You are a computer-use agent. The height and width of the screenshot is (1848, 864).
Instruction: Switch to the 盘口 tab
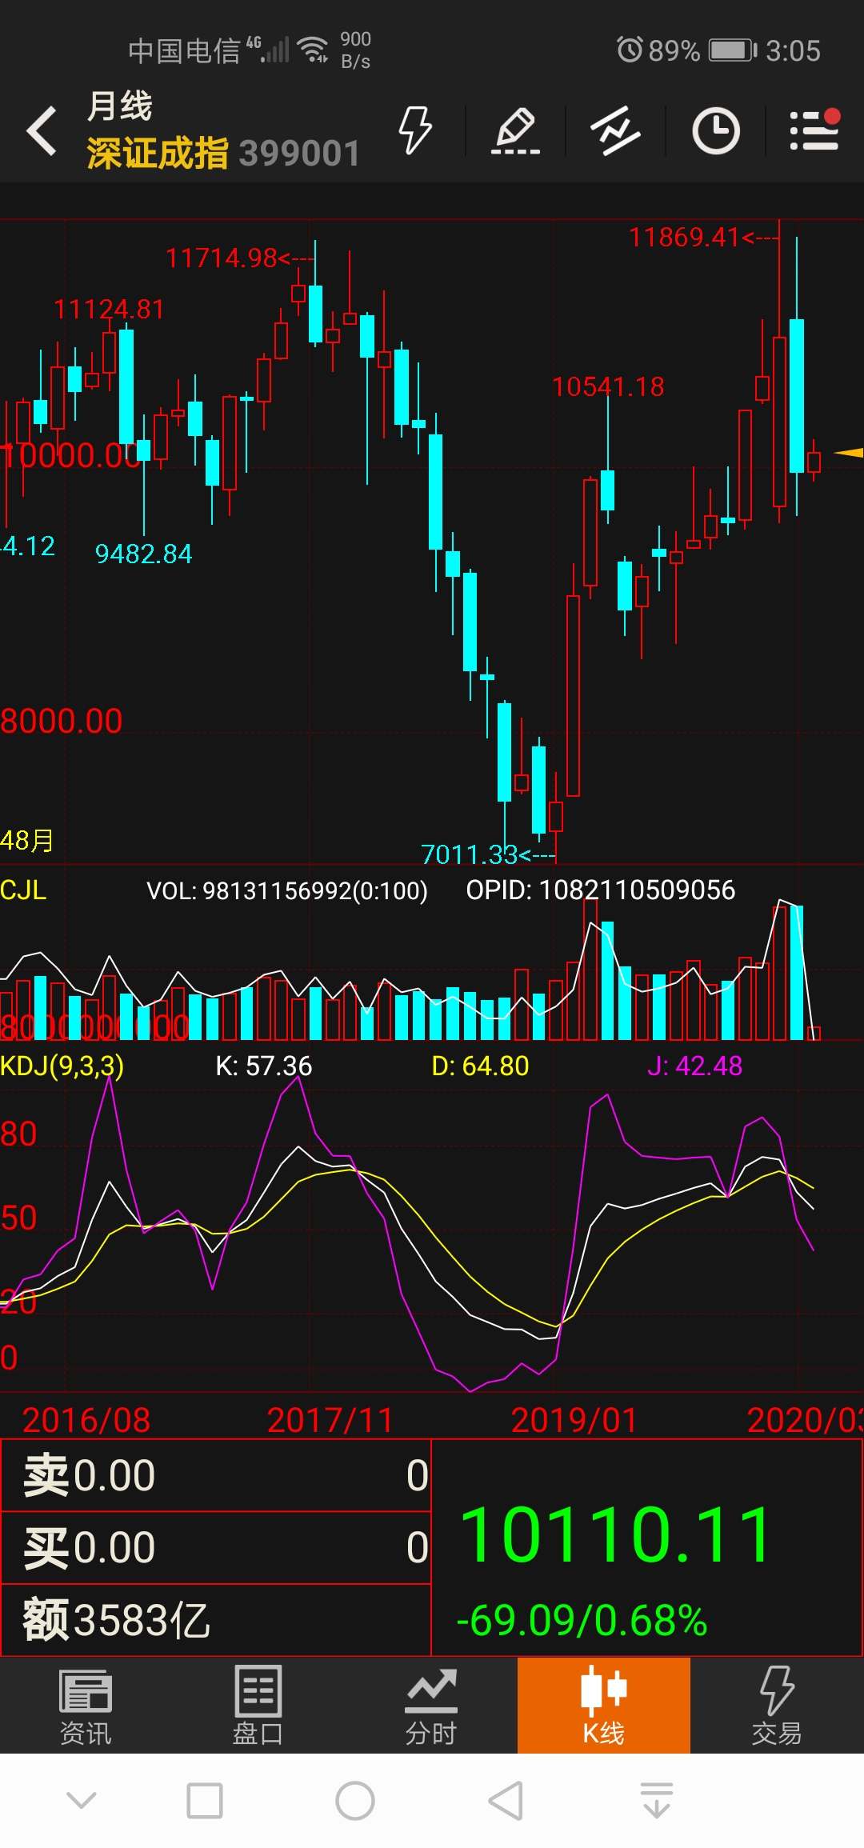click(x=258, y=1706)
